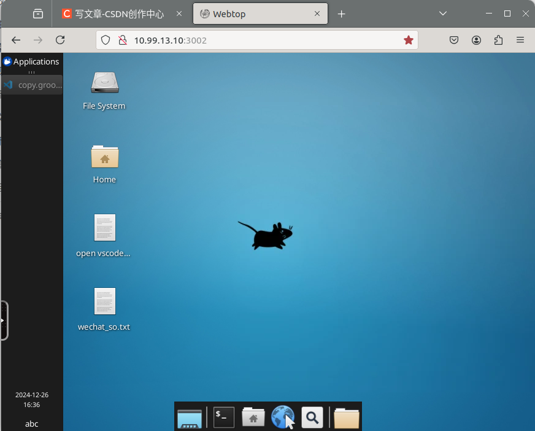
Task: Open the Firefox extensions puzzle icon
Action: [498, 40]
